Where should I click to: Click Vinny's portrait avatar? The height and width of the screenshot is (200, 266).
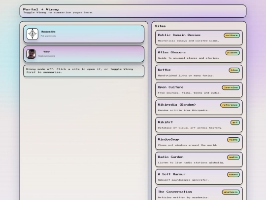(31, 54)
